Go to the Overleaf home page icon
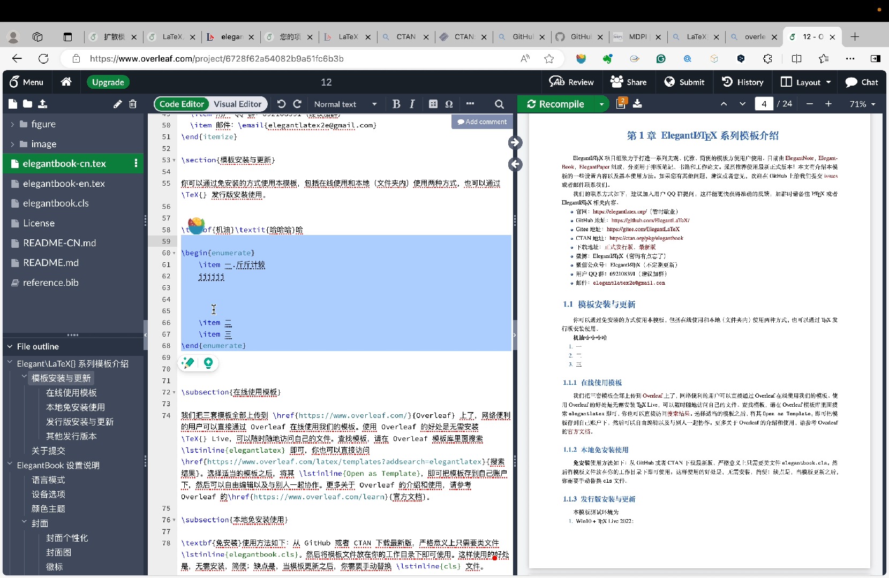The image size is (889, 578). pyautogui.click(x=66, y=82)
